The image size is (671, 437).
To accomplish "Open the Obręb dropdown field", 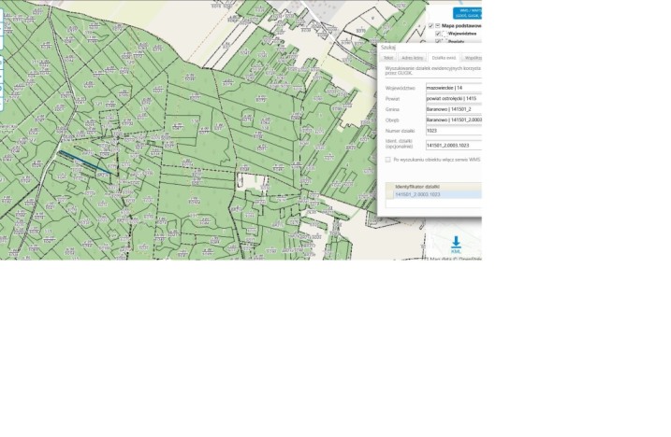I will 453,120.
